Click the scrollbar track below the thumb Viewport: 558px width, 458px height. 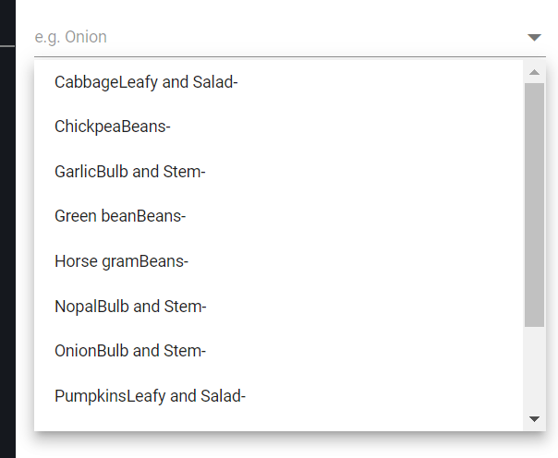(534, 369)
